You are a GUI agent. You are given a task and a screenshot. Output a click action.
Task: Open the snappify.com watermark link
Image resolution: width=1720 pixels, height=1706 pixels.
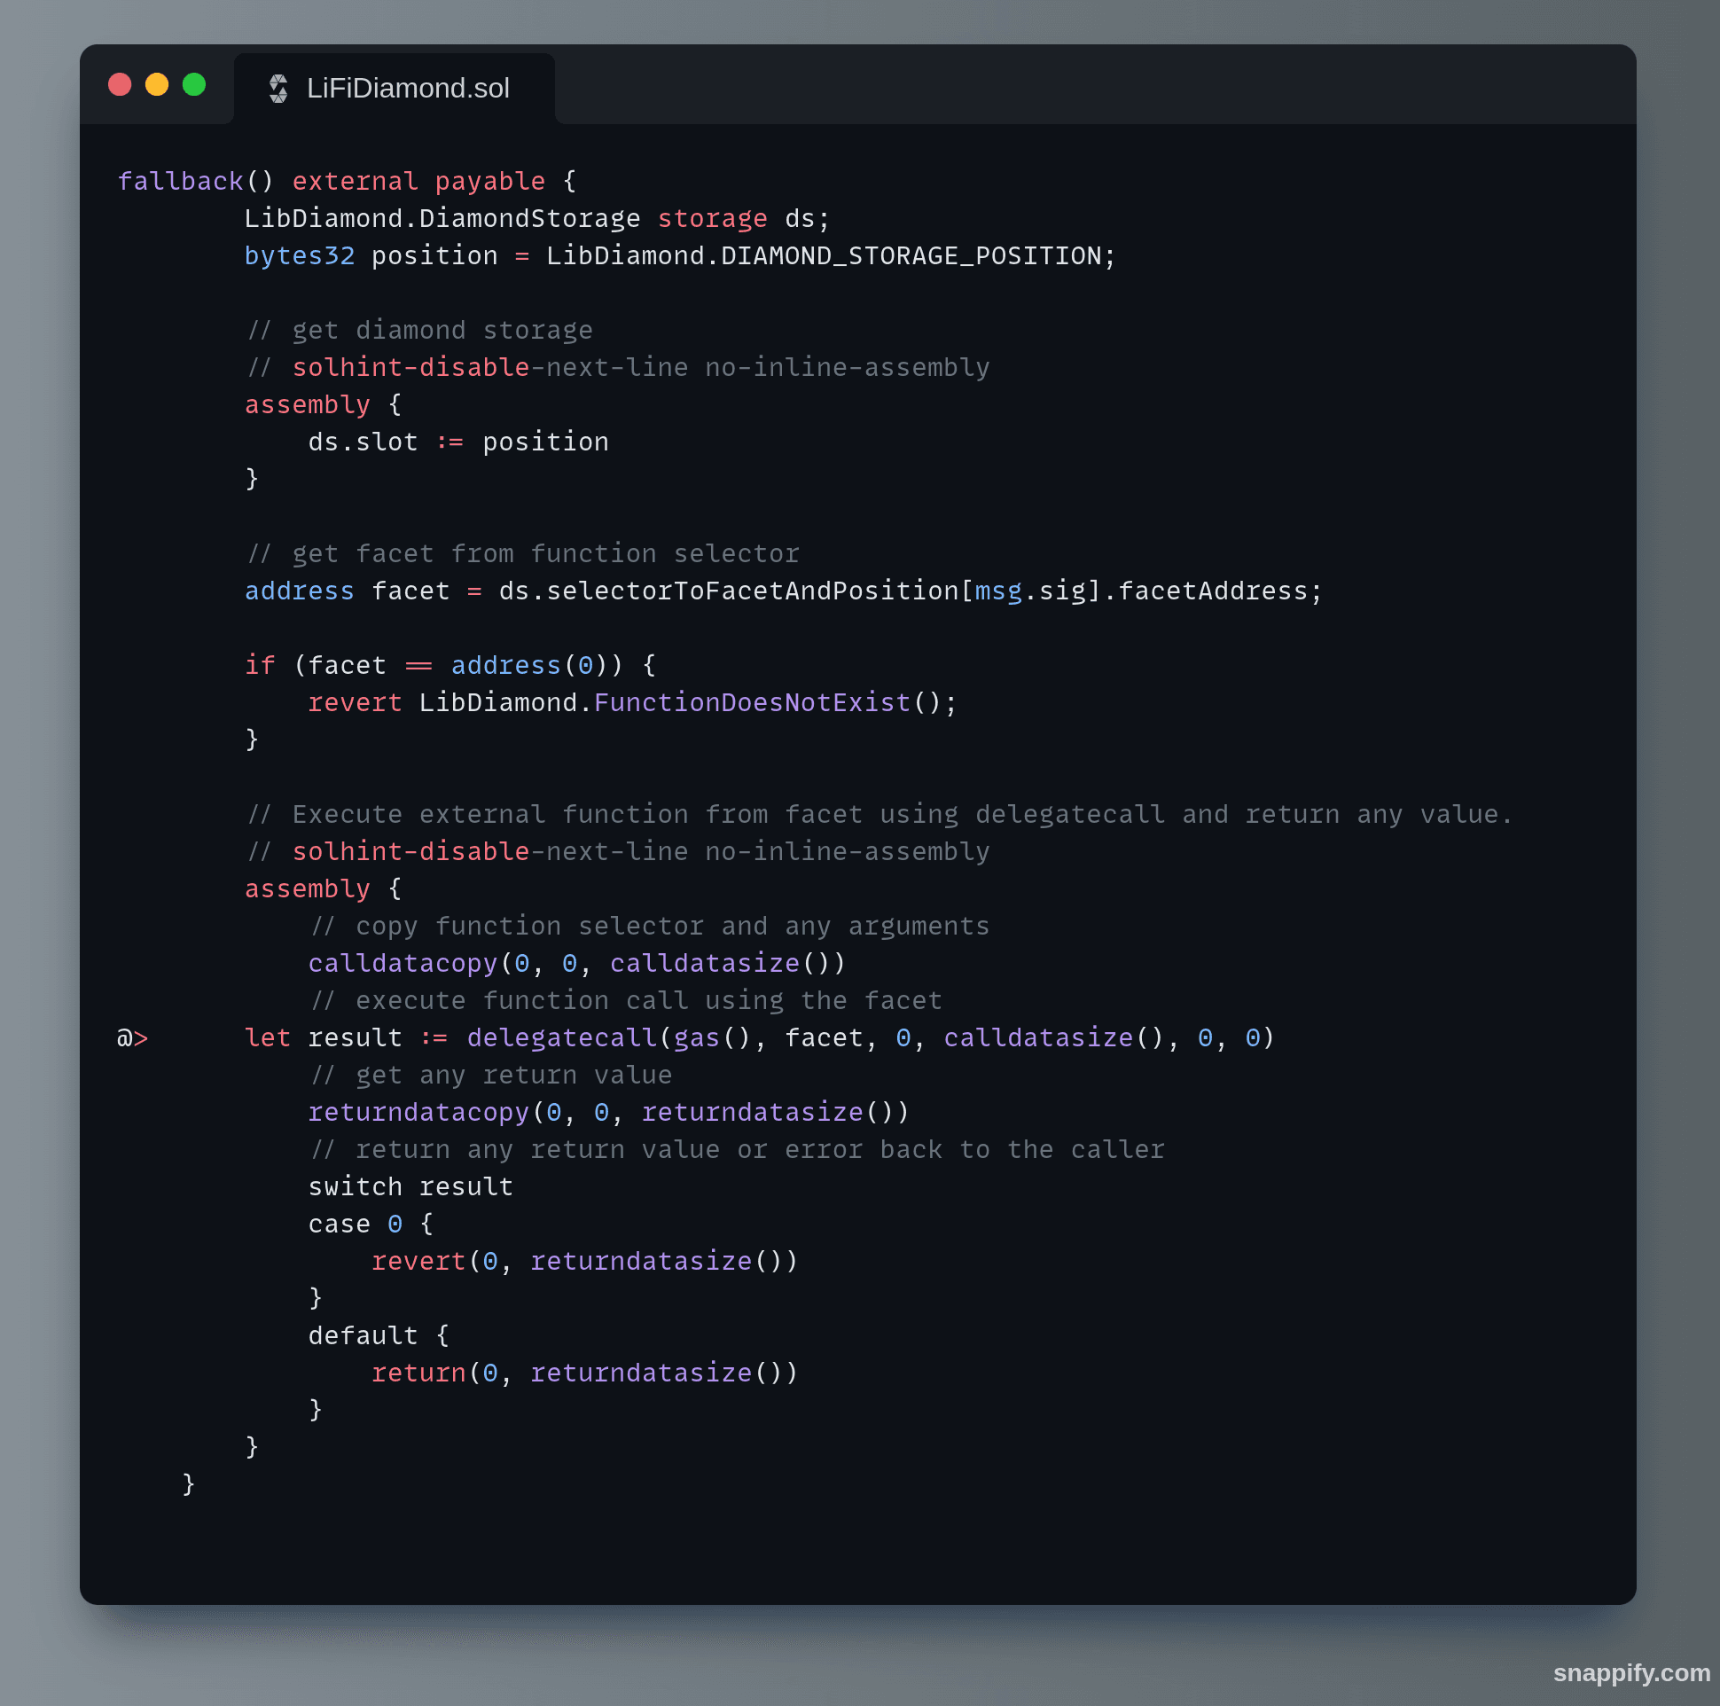[1630, 1672]
